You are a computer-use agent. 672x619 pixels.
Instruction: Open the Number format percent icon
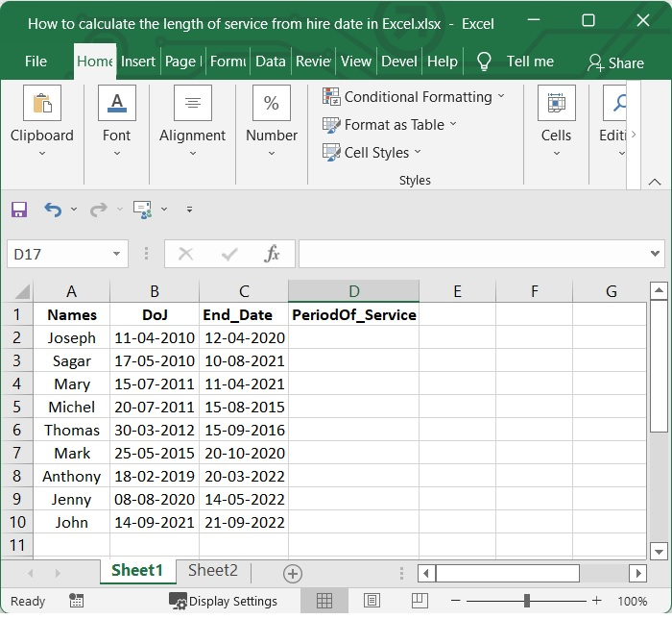(271, 104)
